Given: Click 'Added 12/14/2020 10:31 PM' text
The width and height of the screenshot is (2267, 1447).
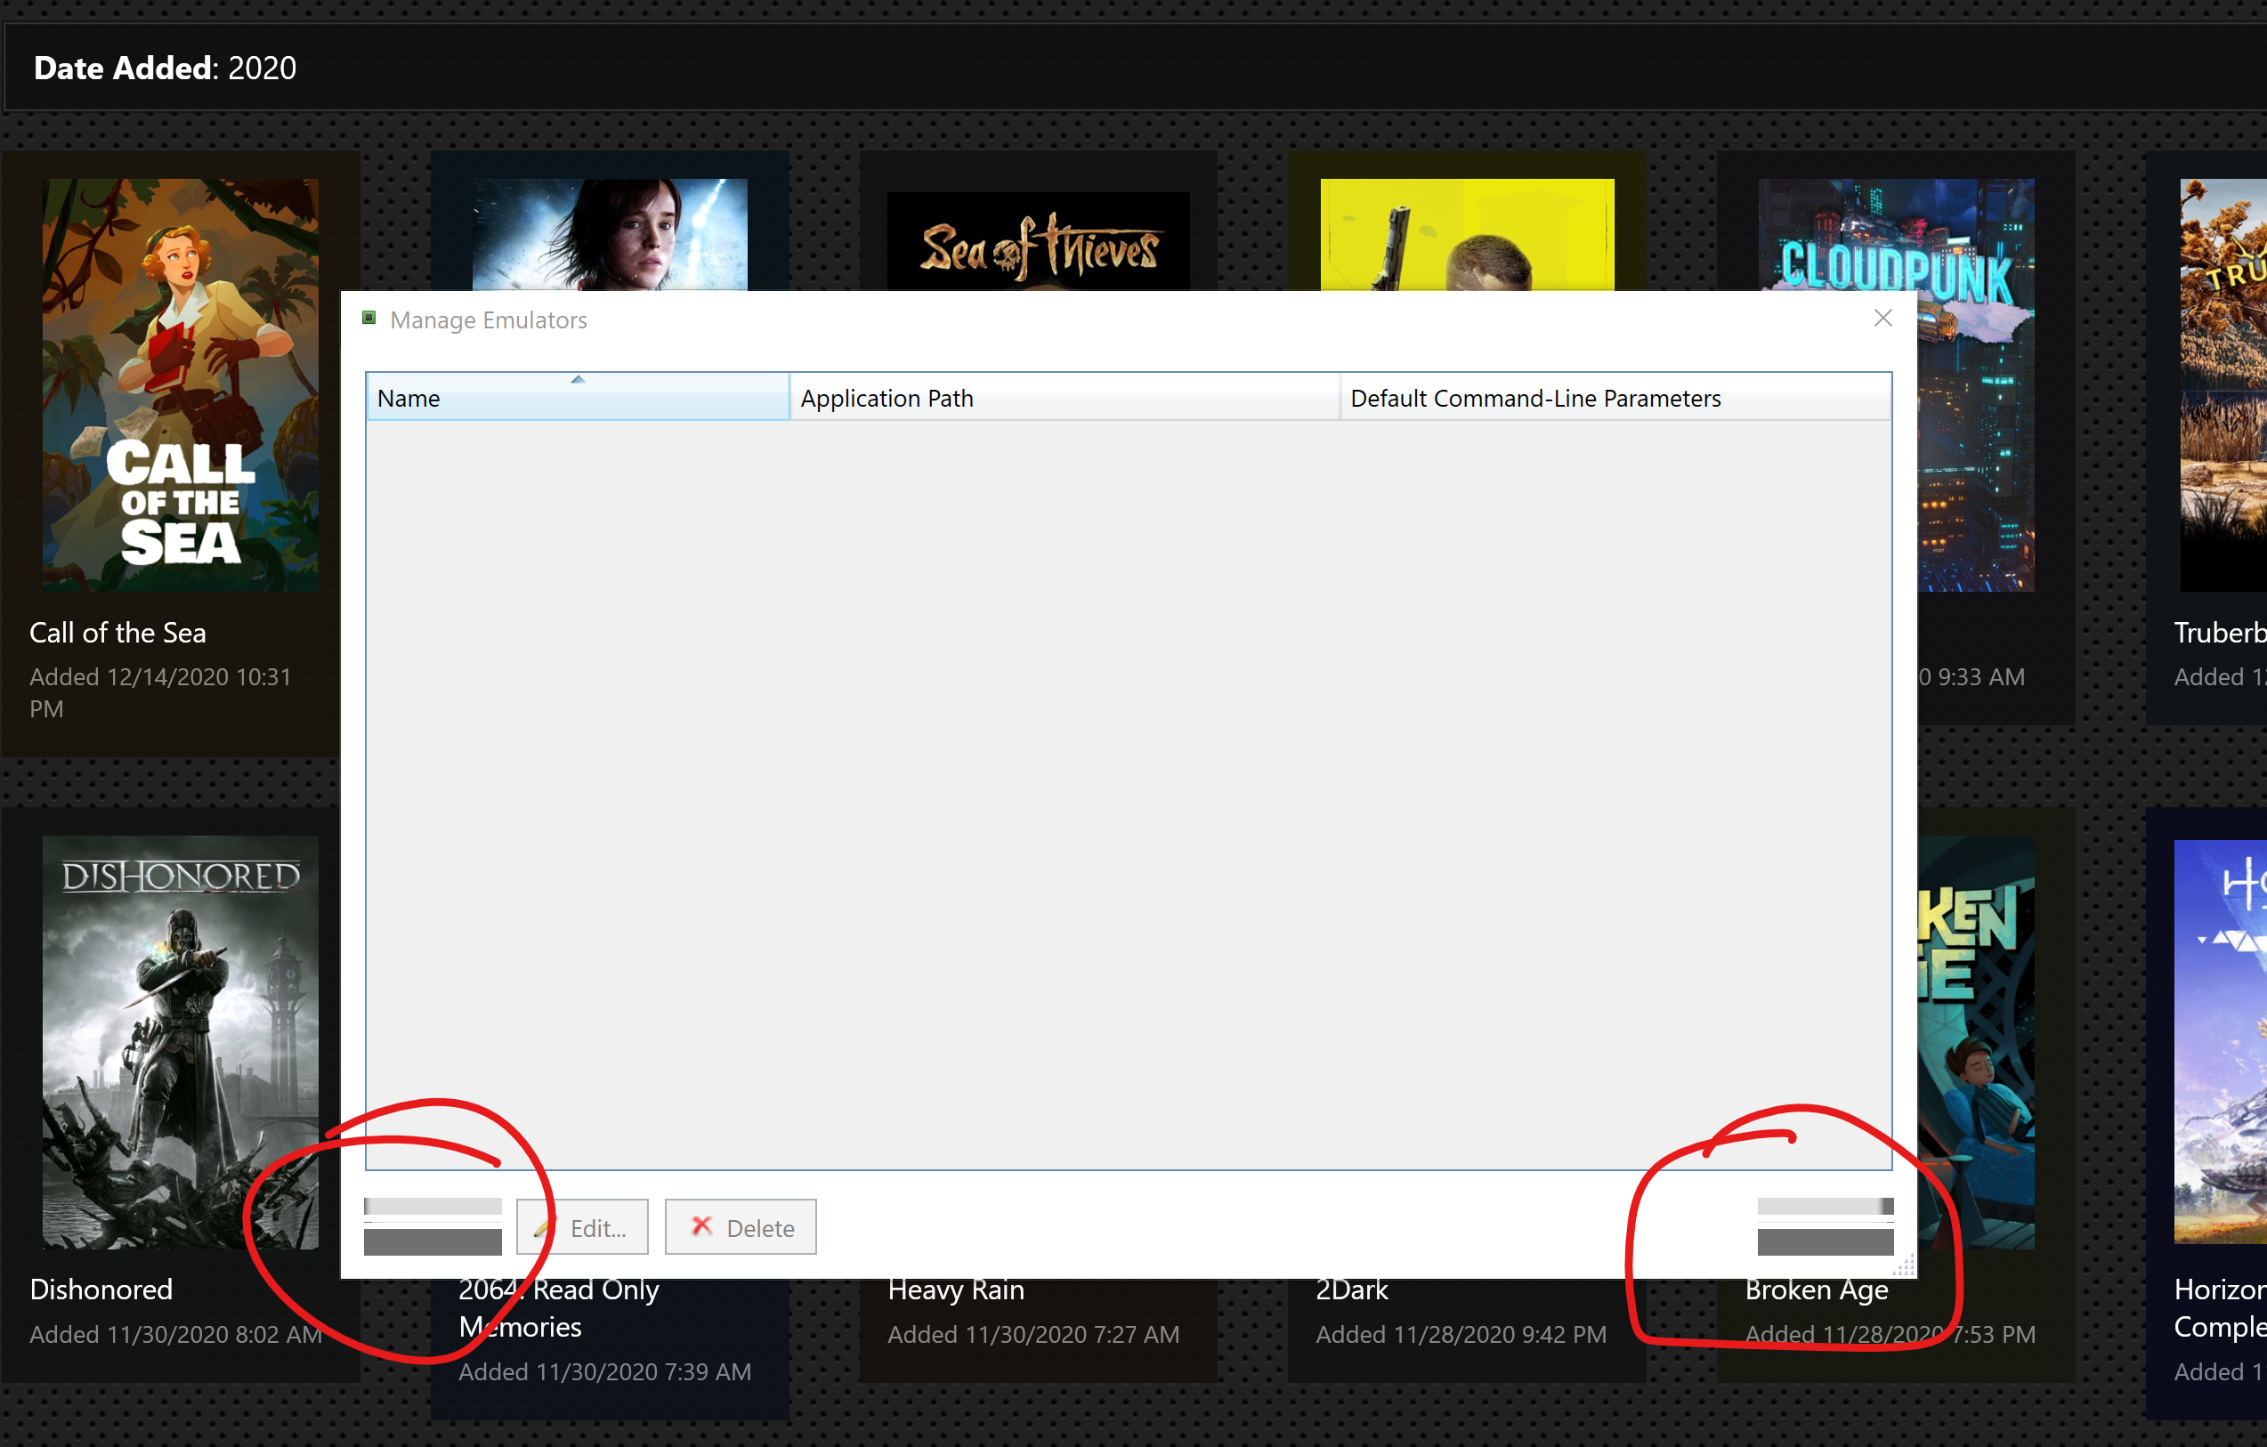Looking at the screenshot, I should click(160, 692).
